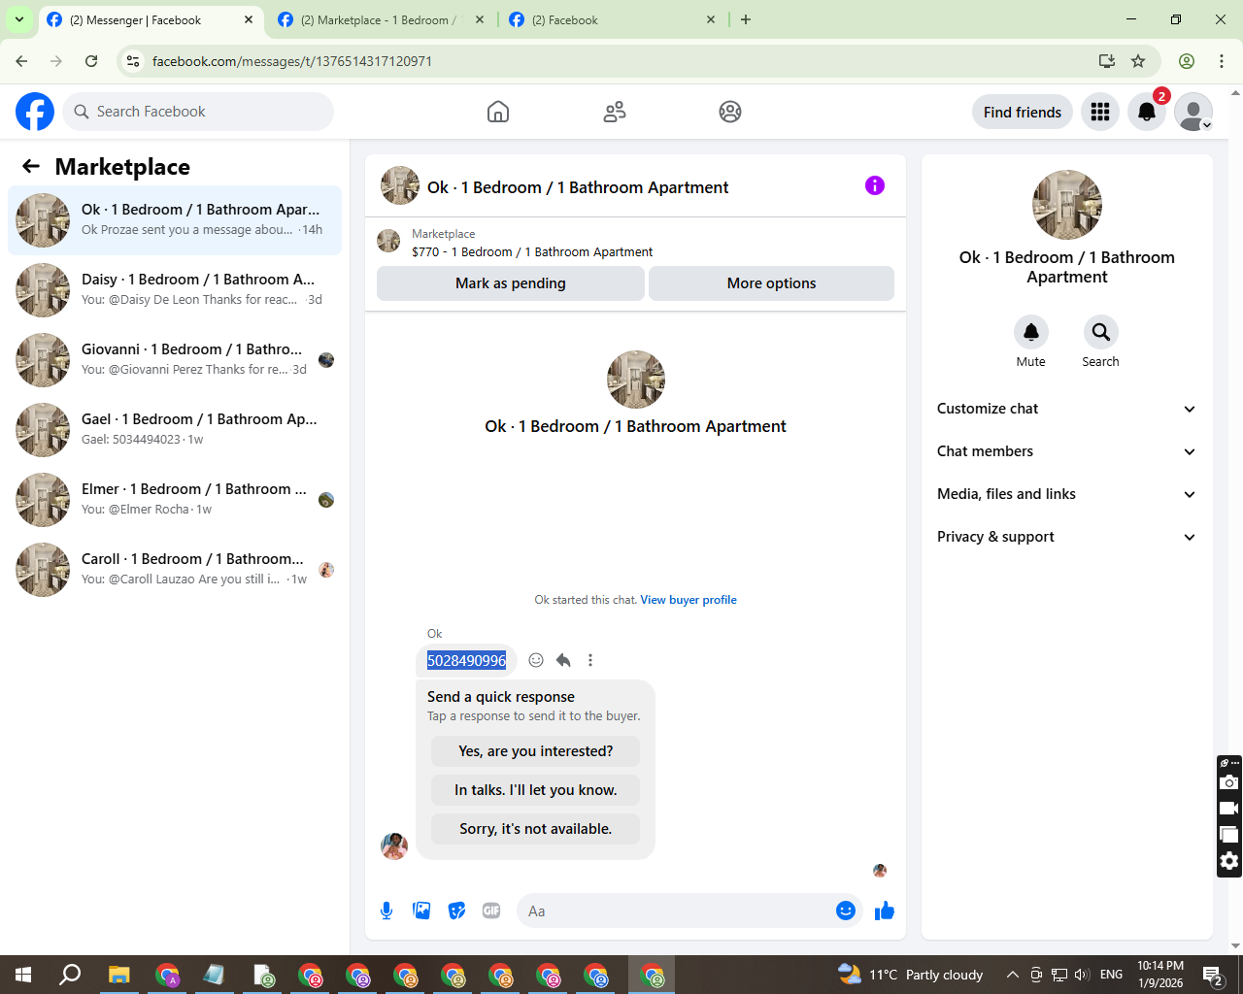
Task: Switch to the (2) Facebook tab
Action: (x=612, y=19)
